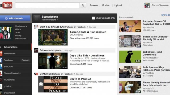The height and width of the screenshot is (95, 170).
Task: Click the Short of the Week channel logo
Action: coord(6,33)
